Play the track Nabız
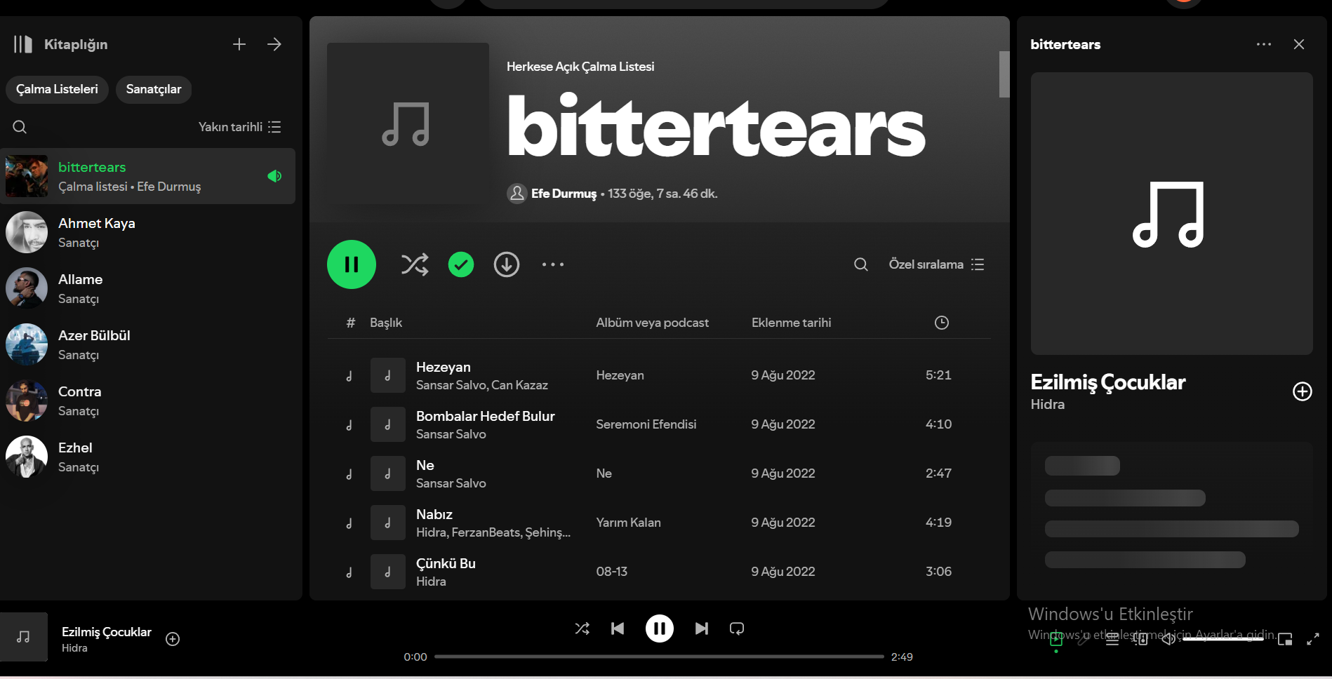1332x679 pixels. [x=349, y=523]
